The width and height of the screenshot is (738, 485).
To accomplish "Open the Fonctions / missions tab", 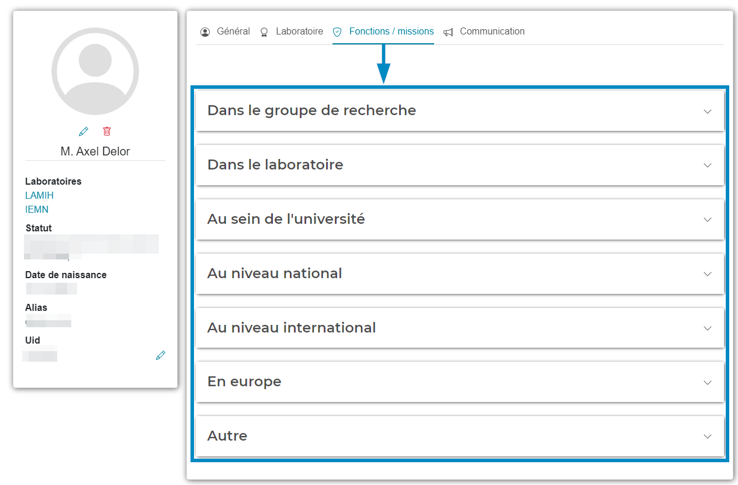I will click(391, 32).
